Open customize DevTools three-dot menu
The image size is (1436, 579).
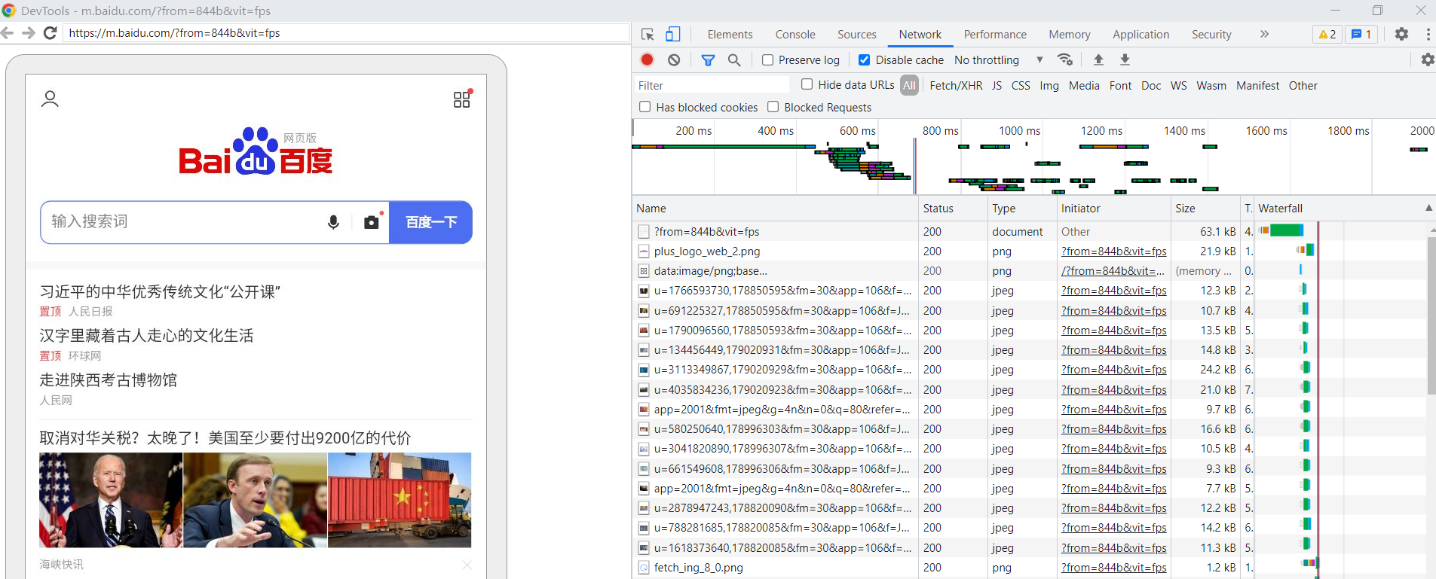pos(1428,35)
